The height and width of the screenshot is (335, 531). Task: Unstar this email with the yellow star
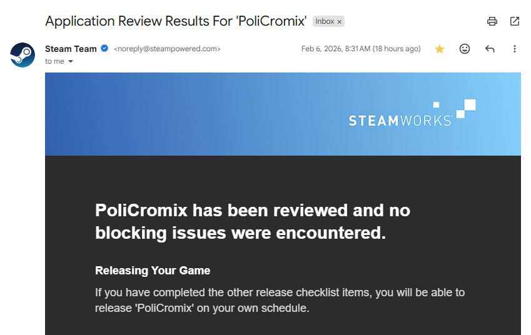440,49
